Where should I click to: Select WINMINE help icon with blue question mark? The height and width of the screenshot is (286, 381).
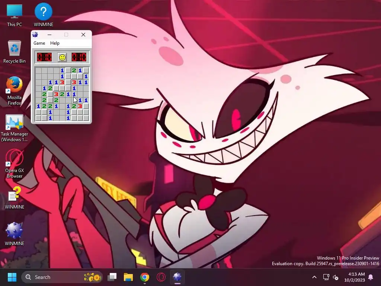tap(43, 15)
